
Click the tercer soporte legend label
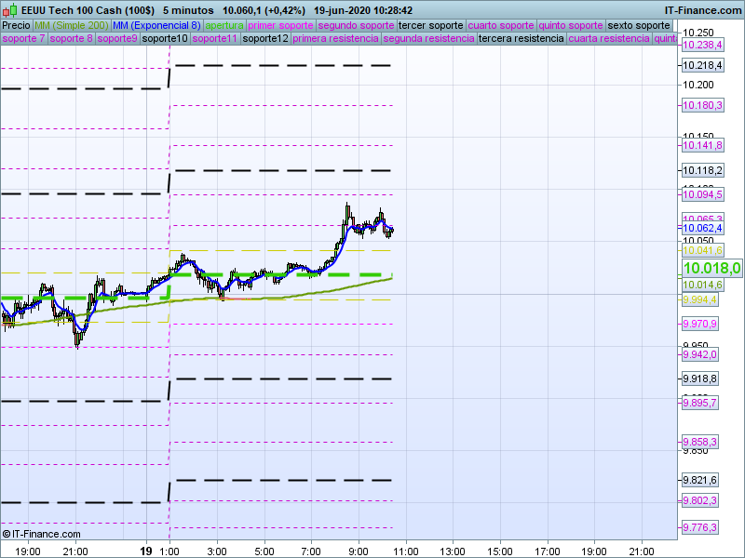tap(429, 25)
